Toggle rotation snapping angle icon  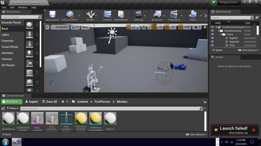click(167, 27)
